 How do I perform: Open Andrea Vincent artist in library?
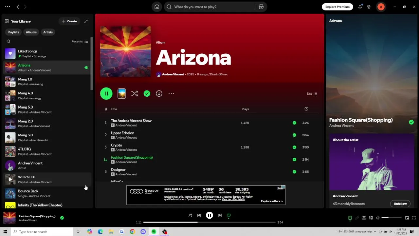(47, 166)
